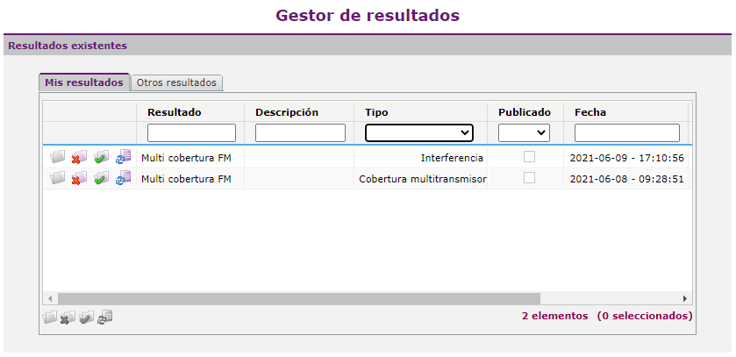Click the date 2021-06-09 - 17:10:56

pyautogui.click(x=626, y=158)
